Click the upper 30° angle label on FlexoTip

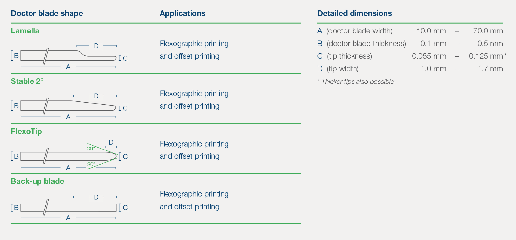(x=91, y=149)
